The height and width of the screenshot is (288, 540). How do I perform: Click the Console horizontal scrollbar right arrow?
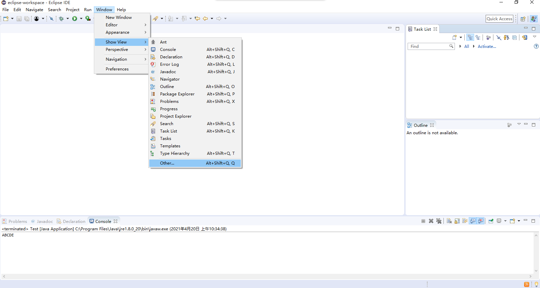[531, 276]
